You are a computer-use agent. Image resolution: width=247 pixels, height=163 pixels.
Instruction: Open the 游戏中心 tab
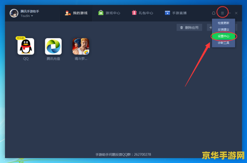[109, 13]
